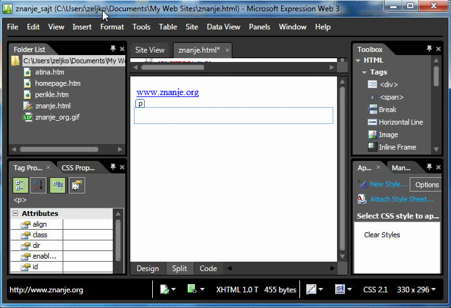Pin the Folder List panel

coord(113,49)
